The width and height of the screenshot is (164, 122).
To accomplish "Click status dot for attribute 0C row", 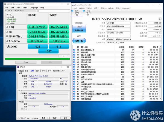I will coord(74,55).
